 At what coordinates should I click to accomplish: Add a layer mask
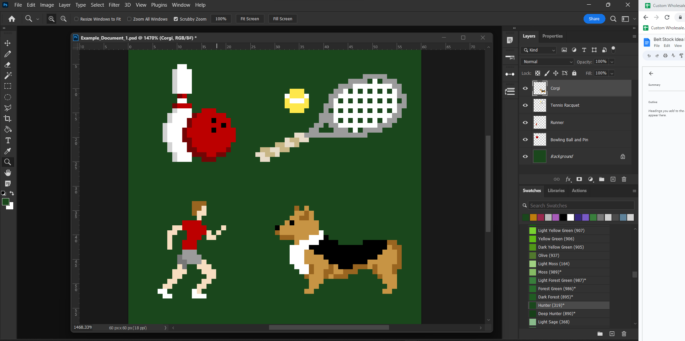pyautogui.click(x=579, y=179)
